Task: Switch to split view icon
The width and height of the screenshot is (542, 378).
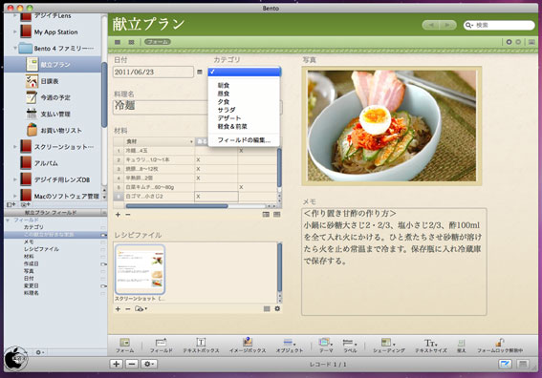Action: [131, 42]
